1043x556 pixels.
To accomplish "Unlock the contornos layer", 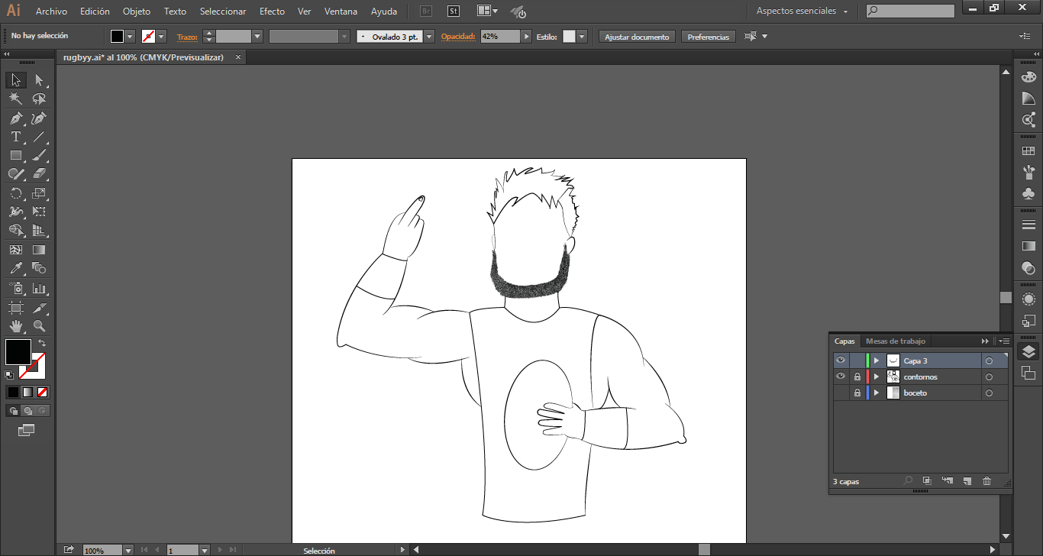I will pos(857,377).
